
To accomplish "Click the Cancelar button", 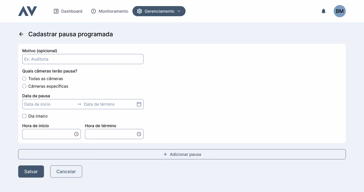I will 66,171.
